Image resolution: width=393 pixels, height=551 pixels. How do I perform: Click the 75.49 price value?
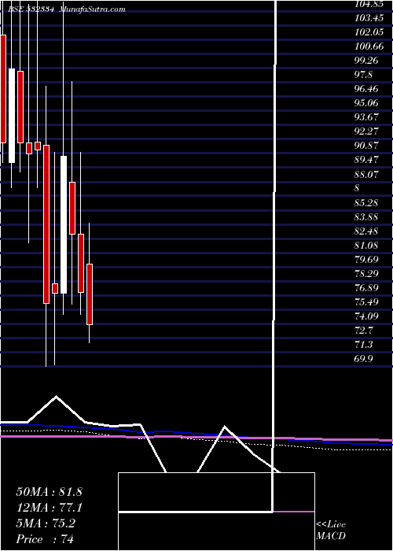click(x=367, y=301)
